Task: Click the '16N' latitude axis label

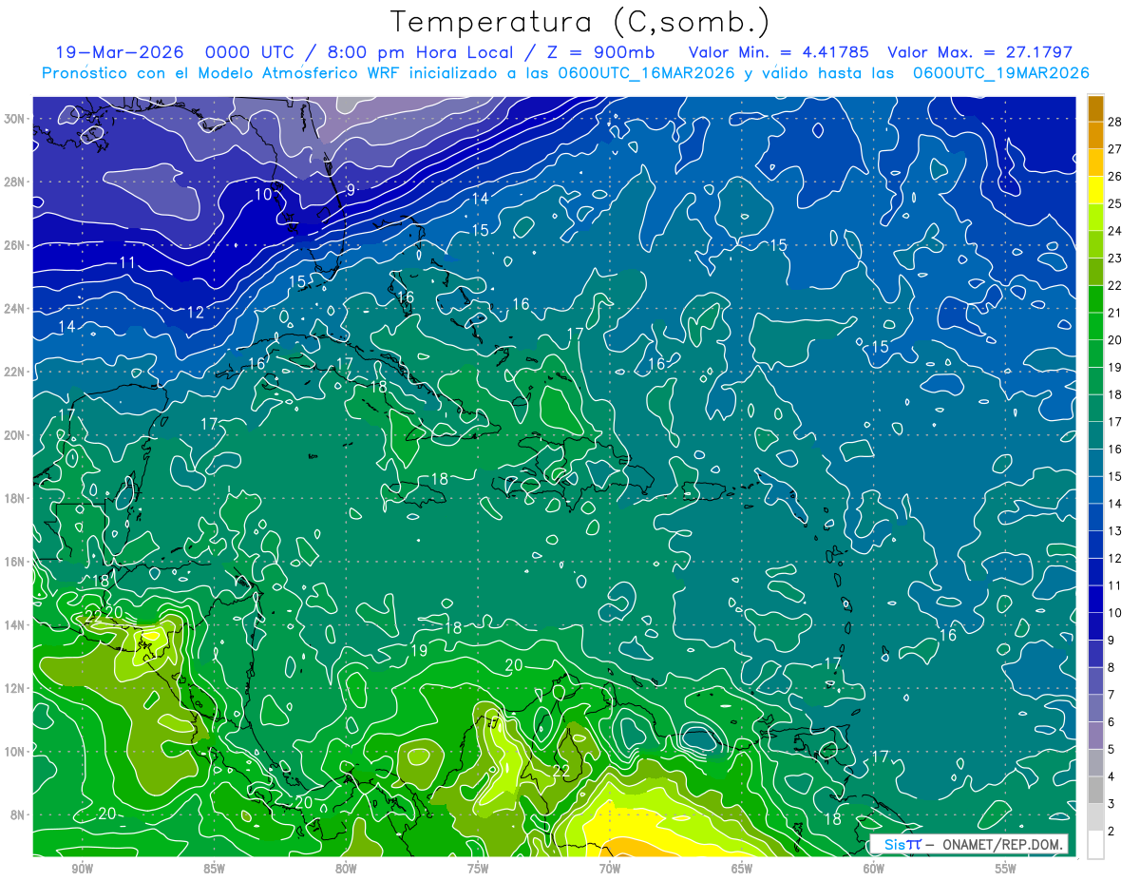Action: click(15, 562)
